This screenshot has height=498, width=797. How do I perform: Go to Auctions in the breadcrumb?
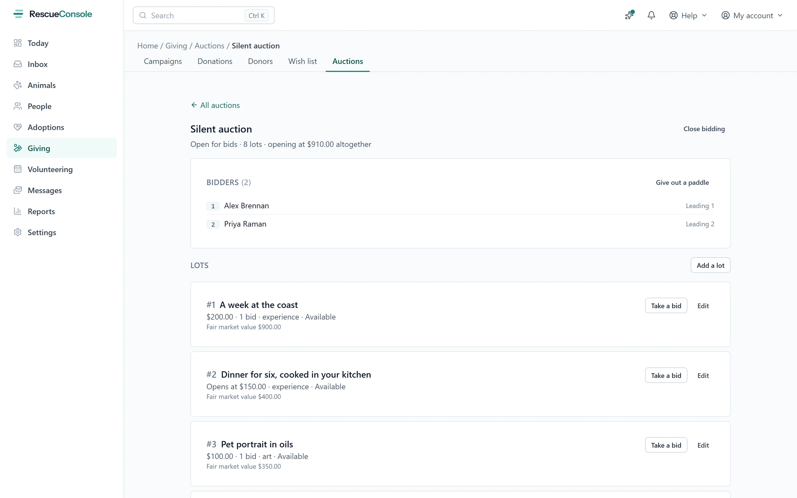tap(209, 46)
